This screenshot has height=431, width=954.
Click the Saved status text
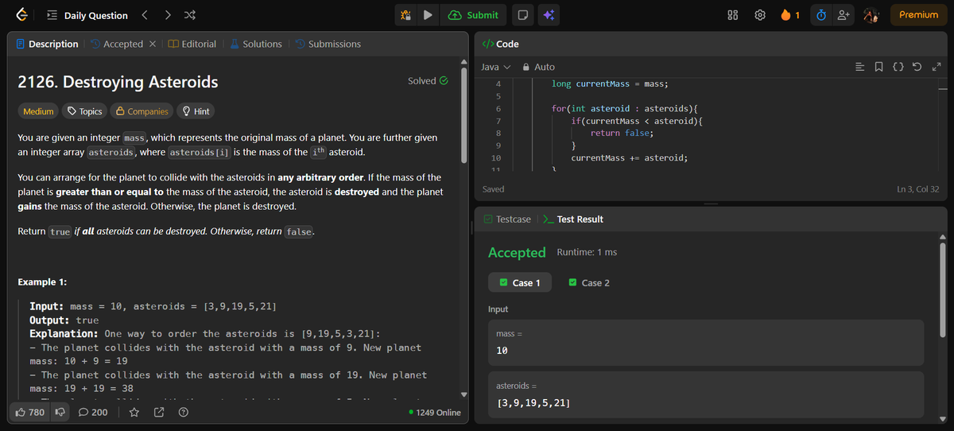click(493, 189)
